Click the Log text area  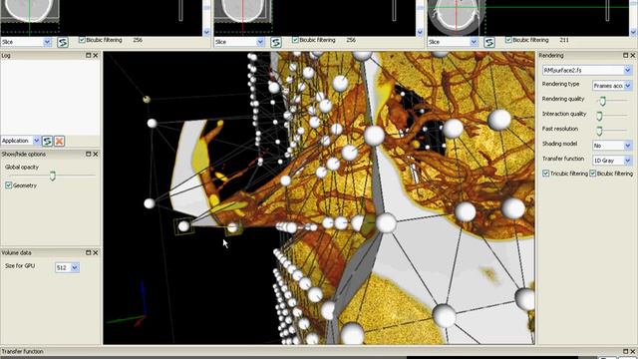point(50,97)
